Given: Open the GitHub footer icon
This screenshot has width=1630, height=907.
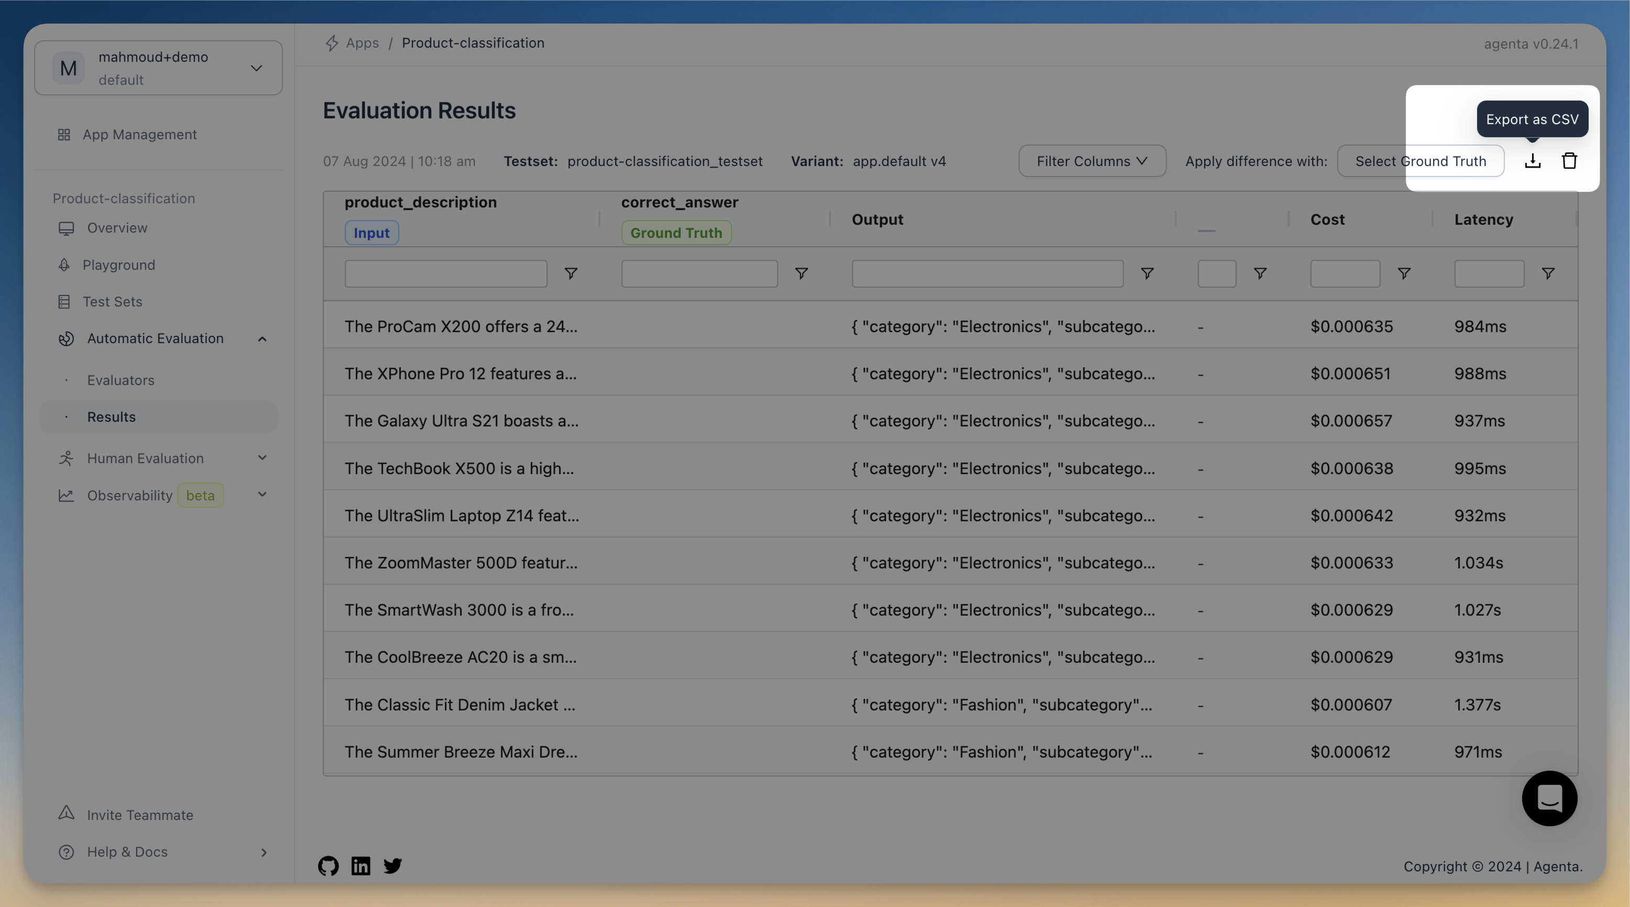Looking at the screenshot, I should [328, 865].
